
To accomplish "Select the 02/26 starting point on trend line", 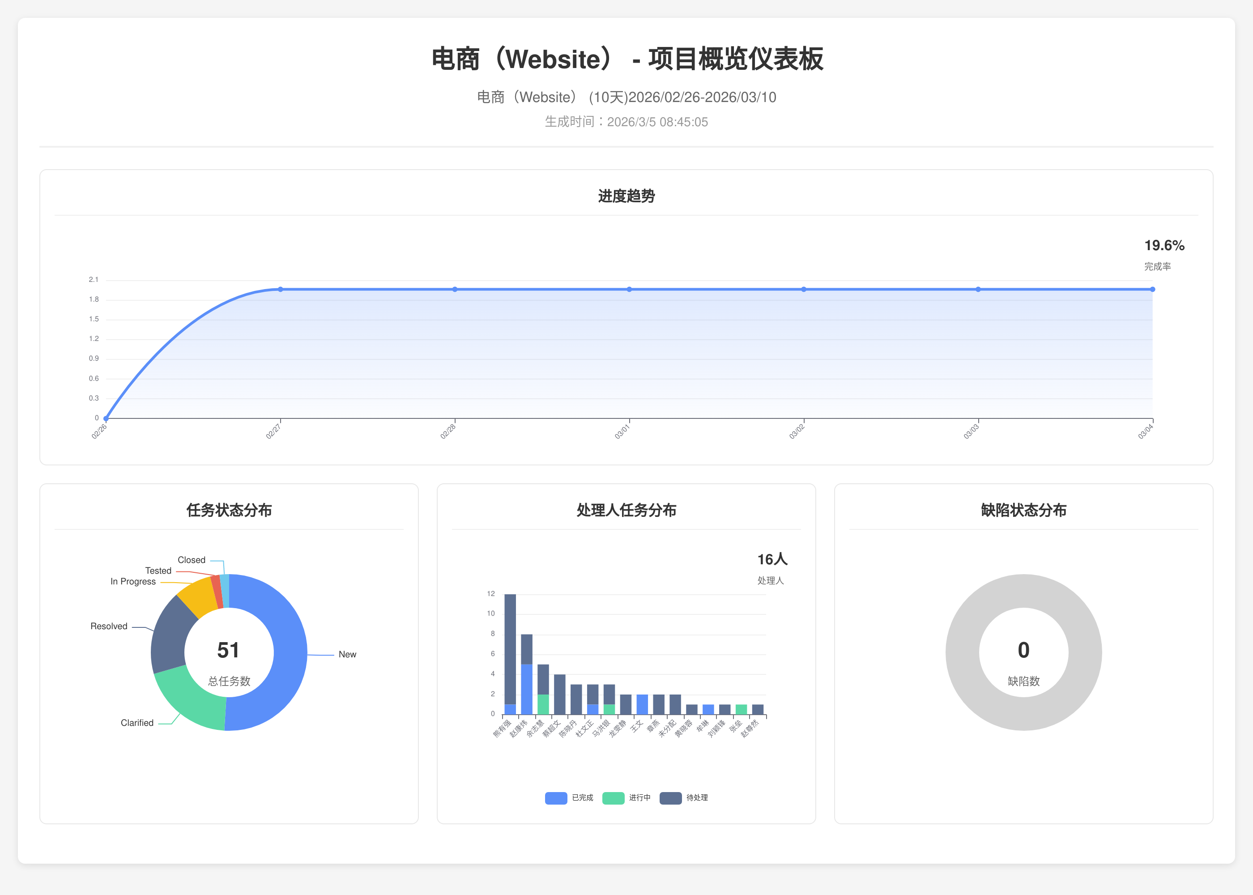I will pos(106,418).
